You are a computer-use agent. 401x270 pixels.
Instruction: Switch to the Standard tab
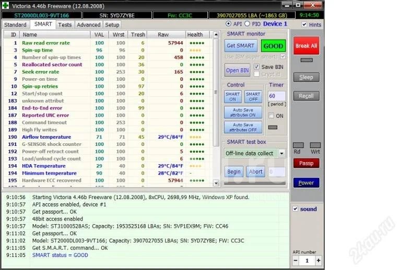pyautogui.click(x=15, y=24)
